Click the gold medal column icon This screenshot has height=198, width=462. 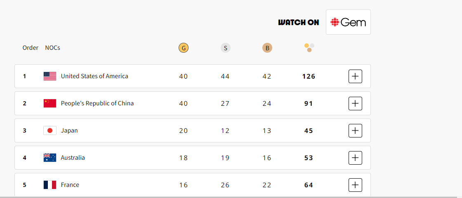[184, 48]
